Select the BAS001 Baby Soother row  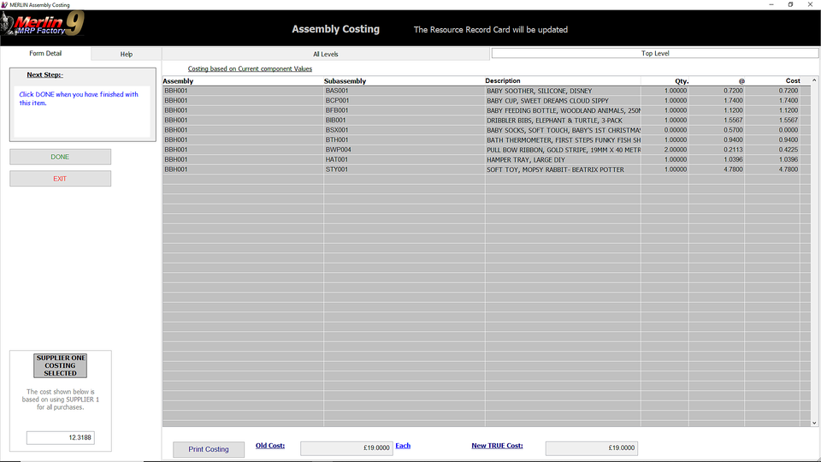tap(479, 91)
